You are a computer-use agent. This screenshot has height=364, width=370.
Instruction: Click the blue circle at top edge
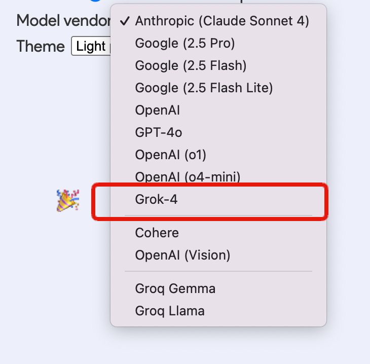coord(95,2)
